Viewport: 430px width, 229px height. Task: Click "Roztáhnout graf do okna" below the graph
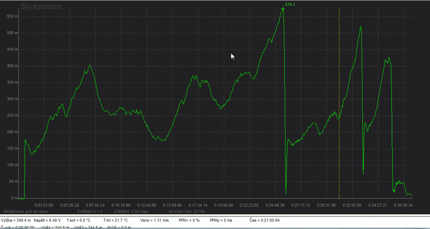25,211
